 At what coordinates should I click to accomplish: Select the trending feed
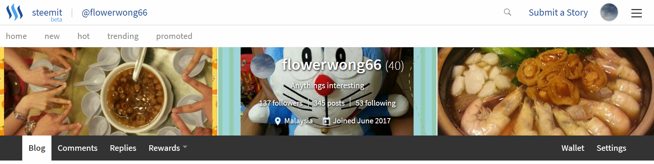click(123, 36)
